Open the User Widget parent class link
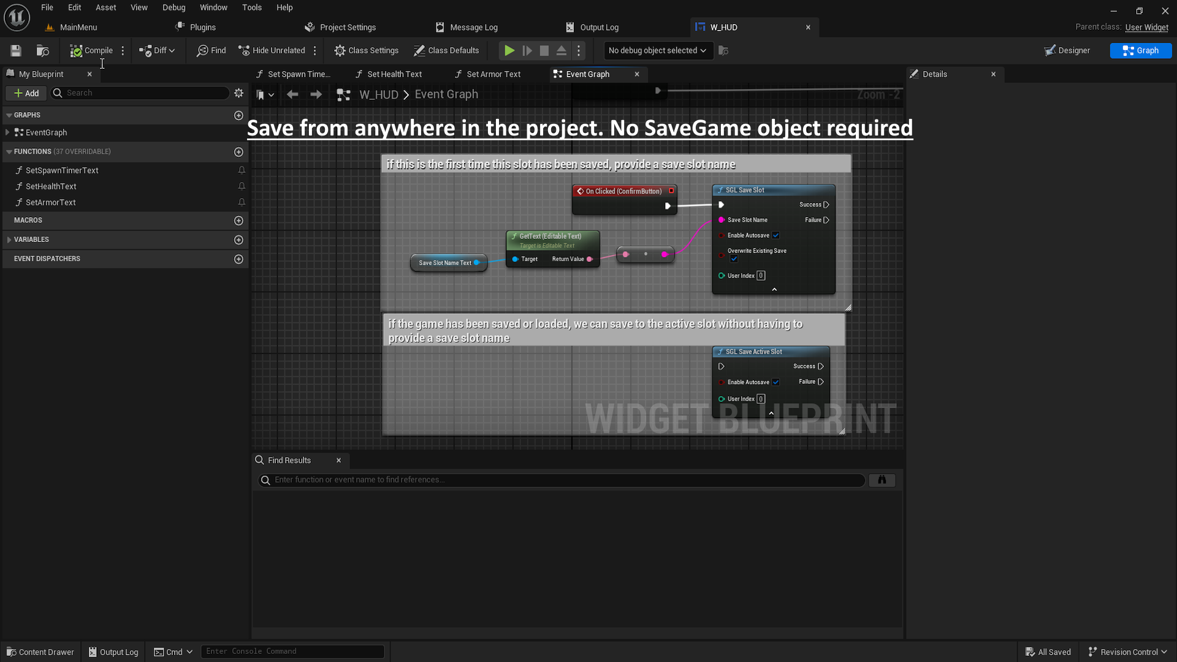This screenshot has height=662, width=1177. [x=1146, y=28]
